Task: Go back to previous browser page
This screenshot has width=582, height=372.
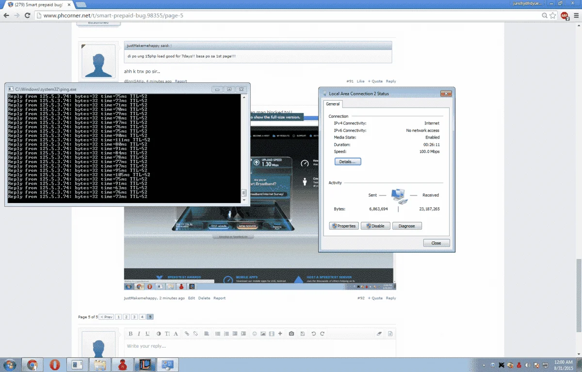Action: (x=6, y=15)
